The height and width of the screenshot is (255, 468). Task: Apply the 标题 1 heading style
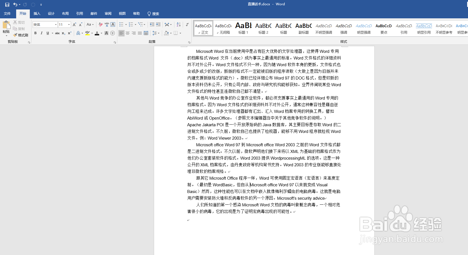coord(243,28)
